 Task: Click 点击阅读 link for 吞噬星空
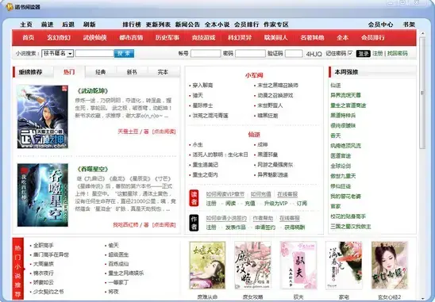tap(164, 224)
